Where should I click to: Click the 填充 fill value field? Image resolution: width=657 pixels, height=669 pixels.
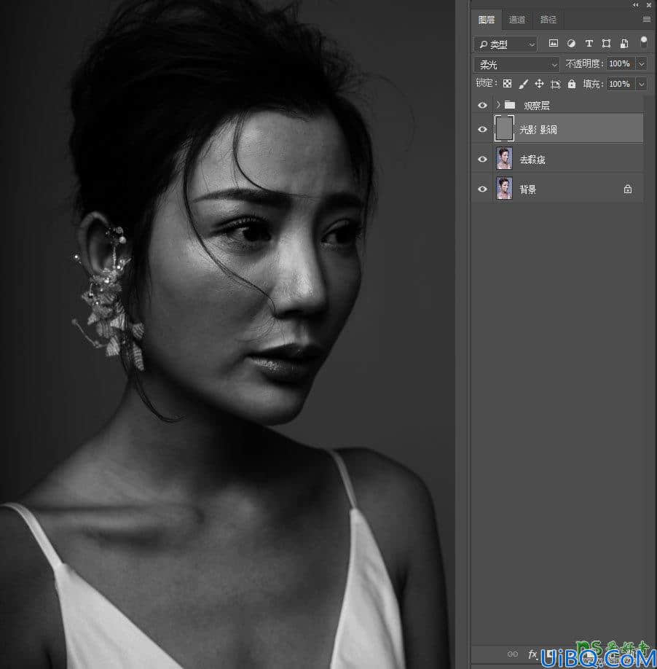(621, 84)
